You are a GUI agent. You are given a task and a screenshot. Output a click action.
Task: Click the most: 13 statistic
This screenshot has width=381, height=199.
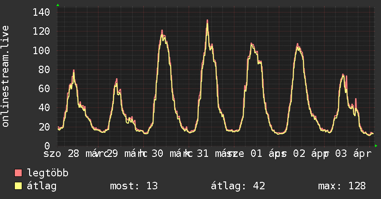tap(134, 186)
